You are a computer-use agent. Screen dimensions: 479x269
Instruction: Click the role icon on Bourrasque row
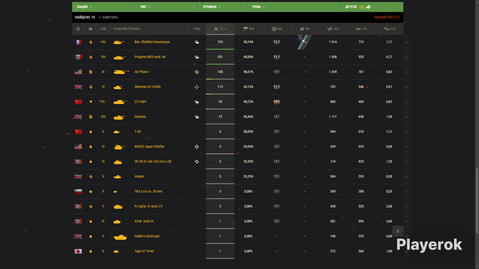pyautogui.click(x=197, y=42)
